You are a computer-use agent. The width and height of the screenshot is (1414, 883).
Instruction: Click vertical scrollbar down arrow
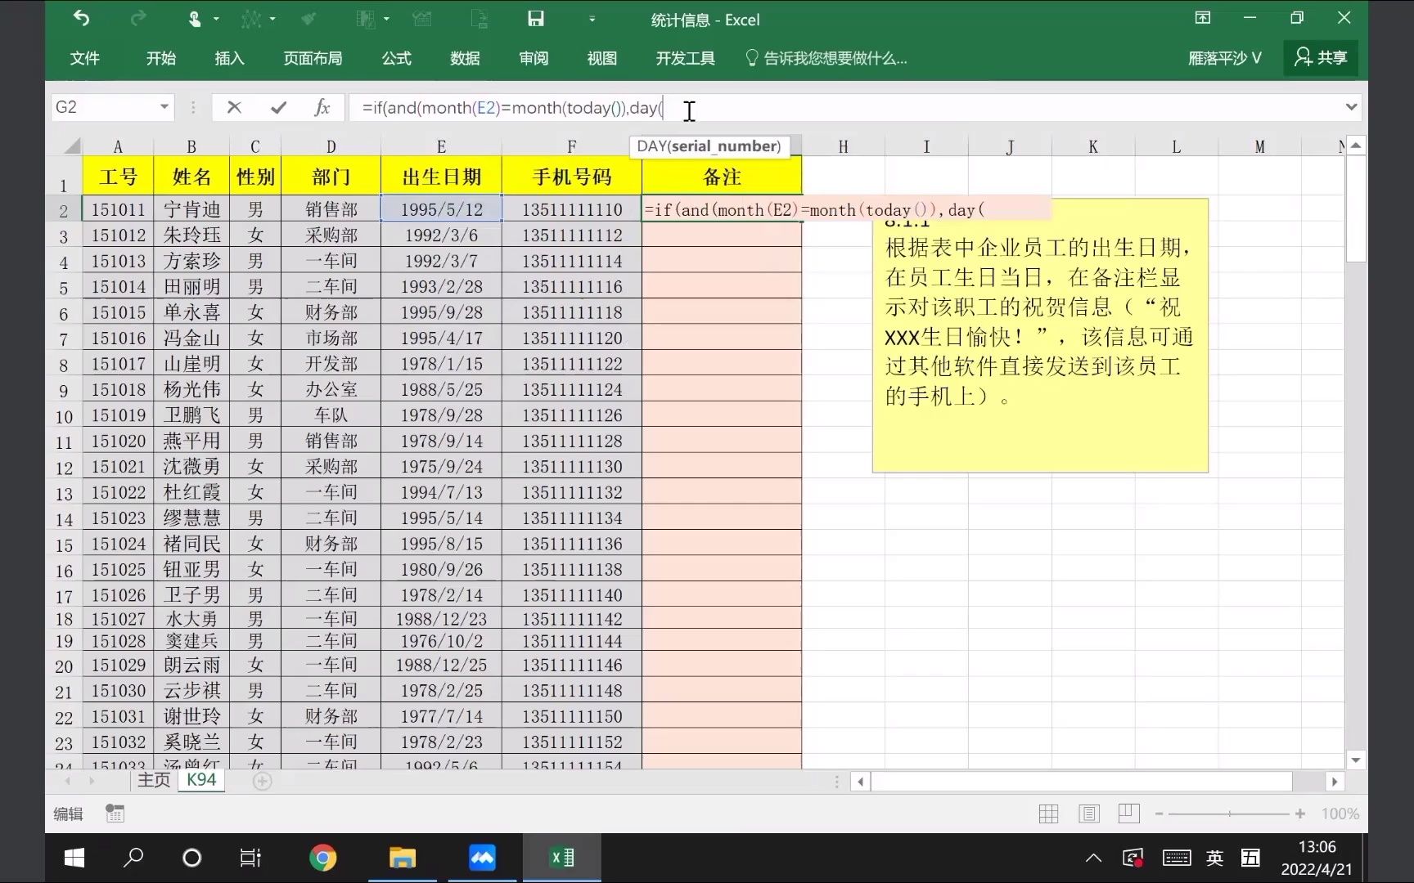[x=1356, y=760]
